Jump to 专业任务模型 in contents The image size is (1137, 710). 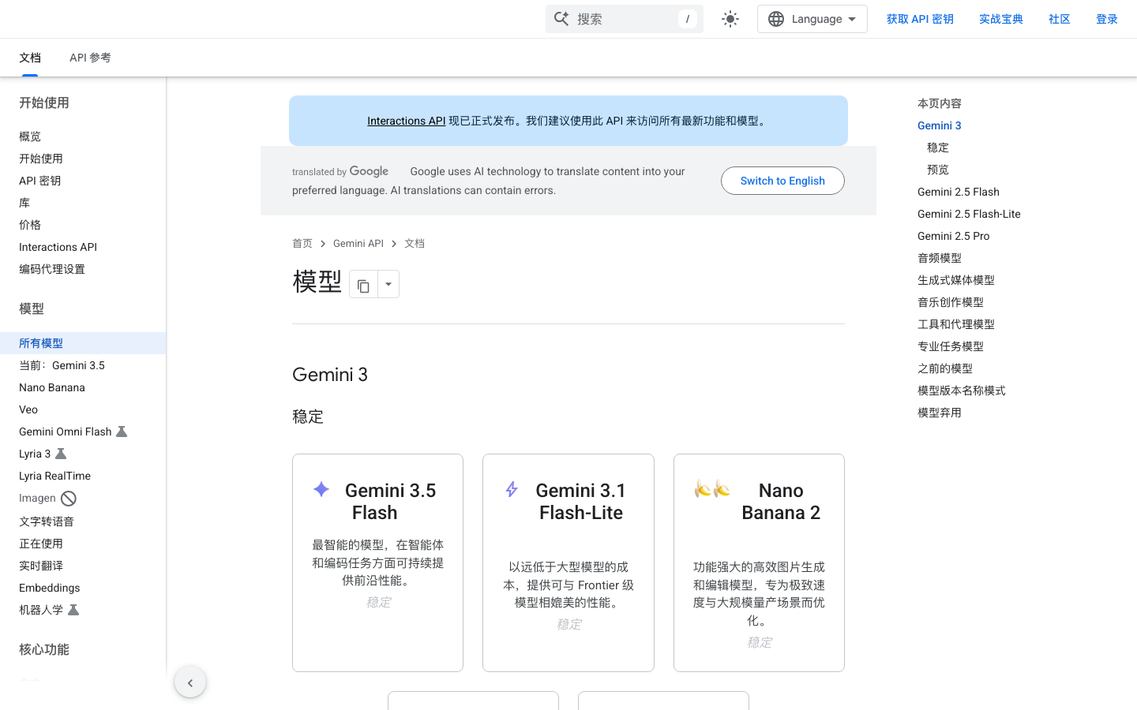tap(951, 346)
